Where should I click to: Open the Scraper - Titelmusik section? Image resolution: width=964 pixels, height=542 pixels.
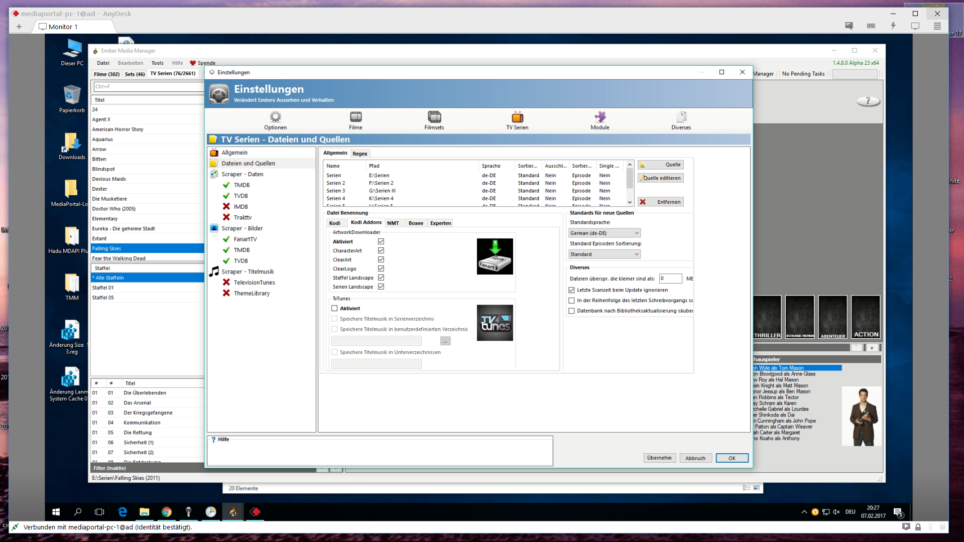pos(248,272)
